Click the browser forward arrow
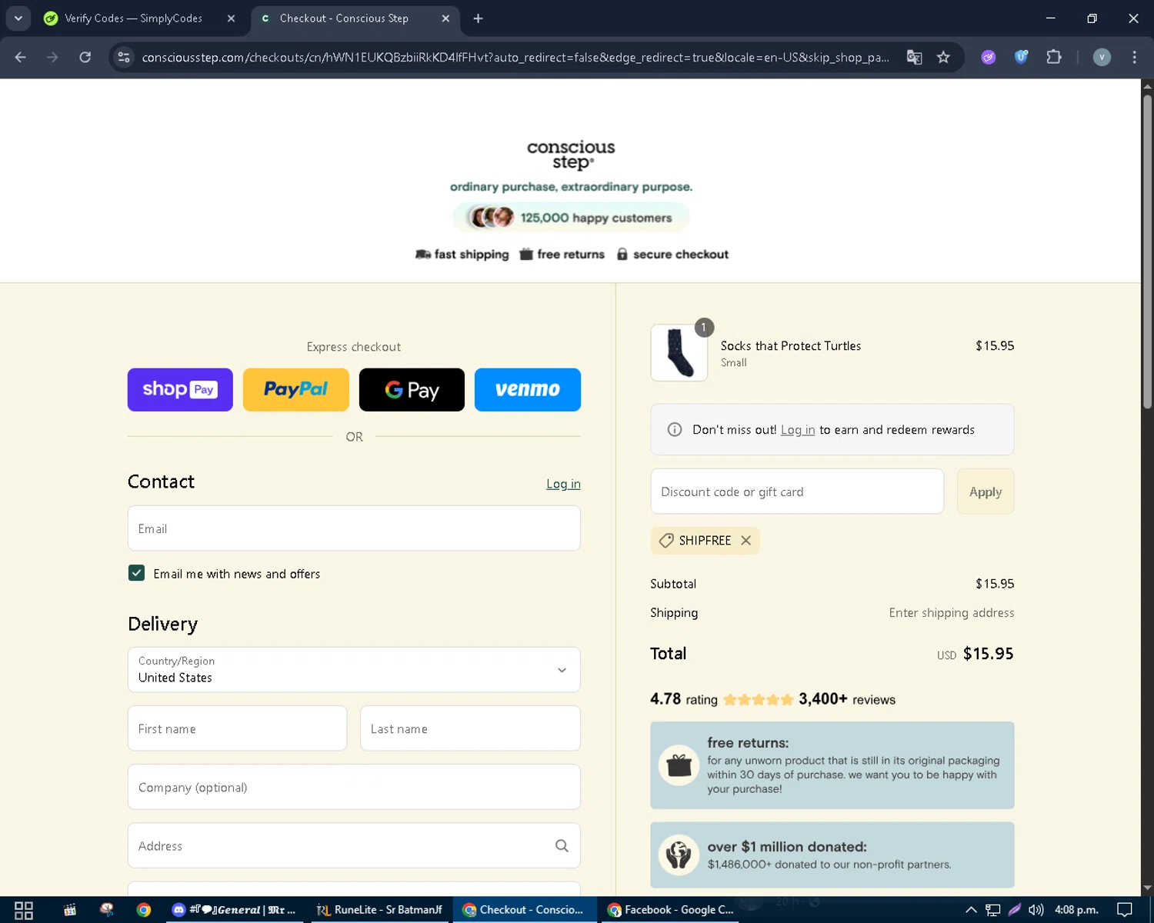Viewport: 1154px width, 923px height. click(52, 57)
